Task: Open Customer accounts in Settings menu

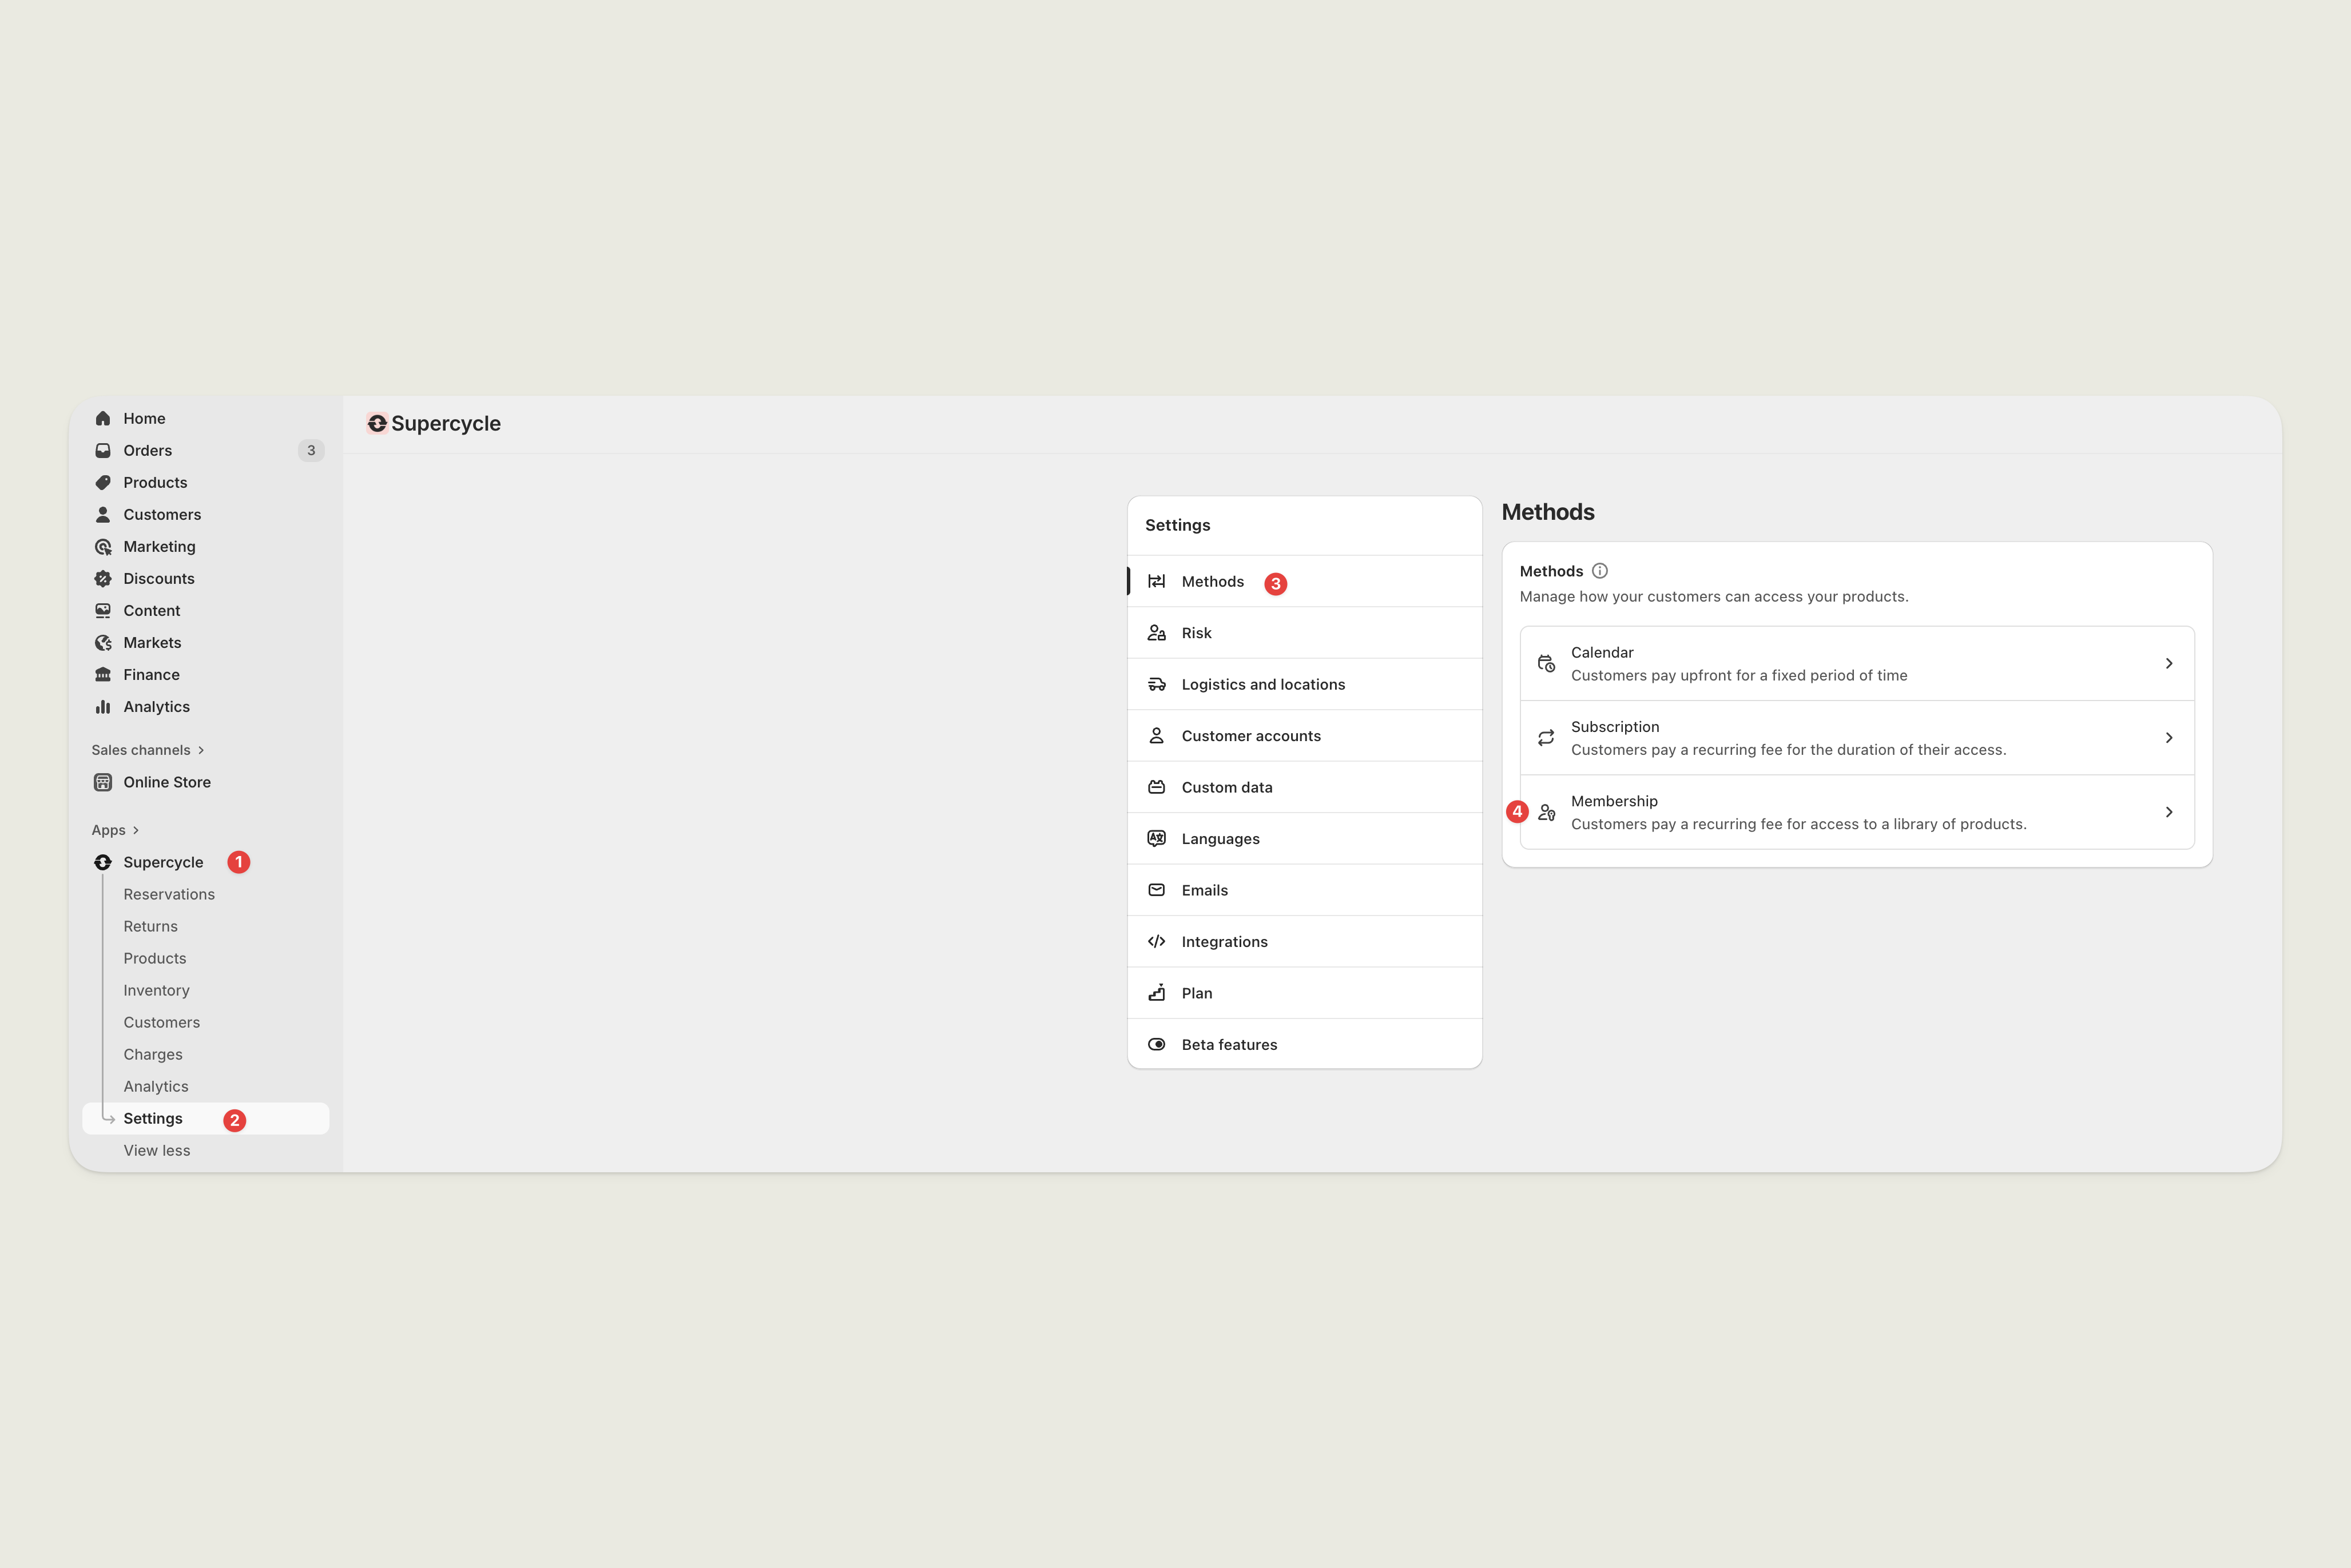Action: [1251, 735]
